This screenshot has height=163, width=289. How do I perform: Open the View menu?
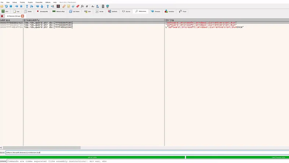click(x=8, y=3)
